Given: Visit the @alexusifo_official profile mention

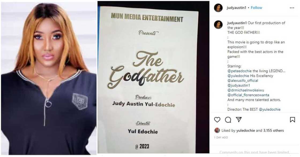Looking at the screenshot, I should pyautogui.click(x=243, y=81).
